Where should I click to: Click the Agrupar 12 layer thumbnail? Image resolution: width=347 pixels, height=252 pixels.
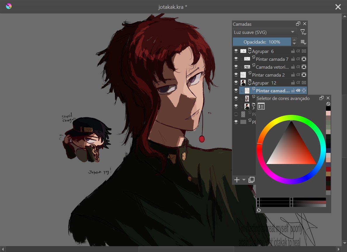tap(243, 83)
